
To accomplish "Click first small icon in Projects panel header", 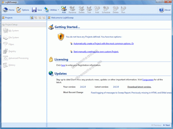I will 32,18.
